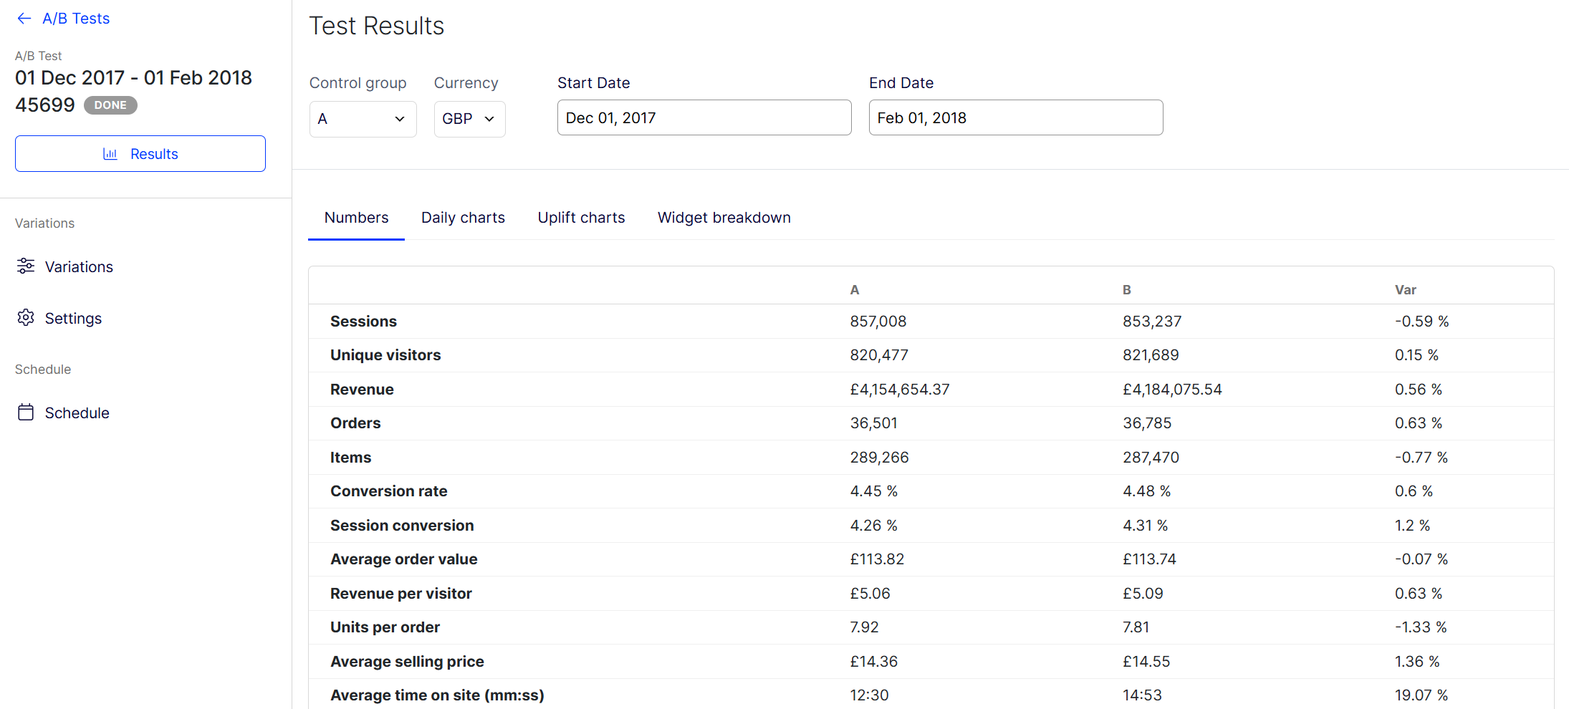Screen dimensions: 1569x709
Task: Click the DONE status badge
Action: click(110, 105)
